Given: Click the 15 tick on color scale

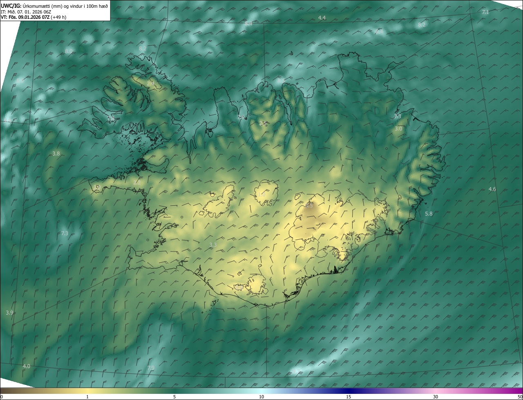Looking at the screenshot, I should click(349, 397).
